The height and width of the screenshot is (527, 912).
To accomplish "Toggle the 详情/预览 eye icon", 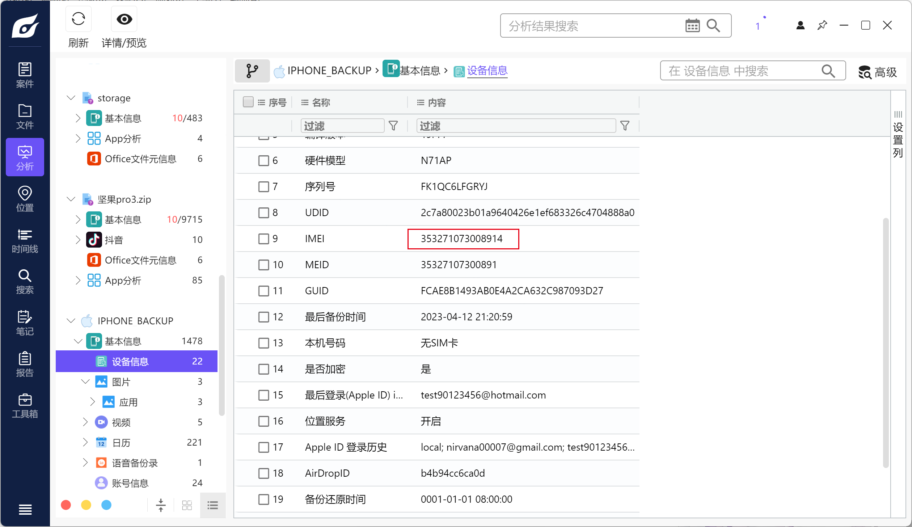I will [x=124, y=19].
